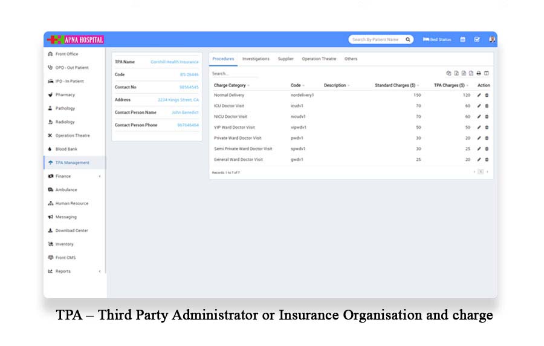Click contact person John Benedict
Screen dimensions: 544x346
tap(185, 113)
